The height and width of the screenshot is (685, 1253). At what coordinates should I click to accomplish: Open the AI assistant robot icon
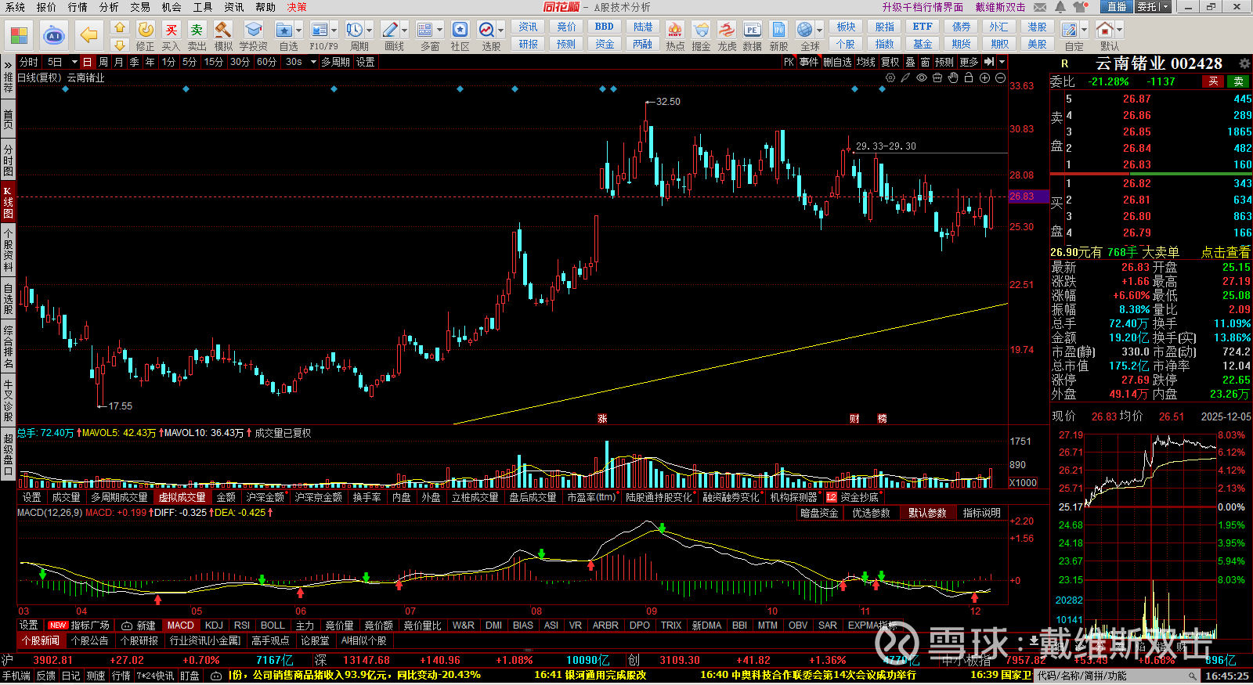click(x=54, y=35)
